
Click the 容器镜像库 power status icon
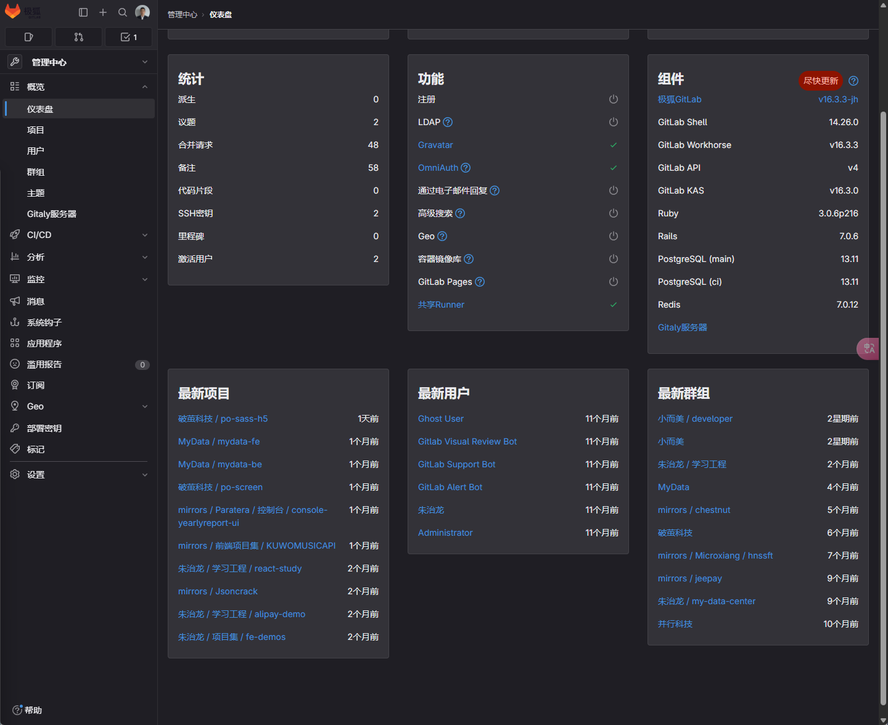pos(614,259)
